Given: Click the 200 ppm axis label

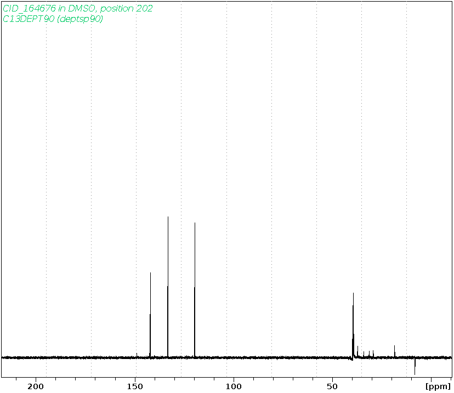Looking at the screenshot, I should (x=36, y=386).
